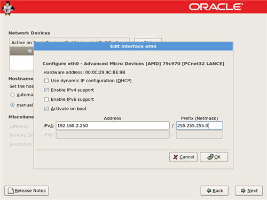
Task: Select manual hostname radio button
Action: click(x=12, y=105)
